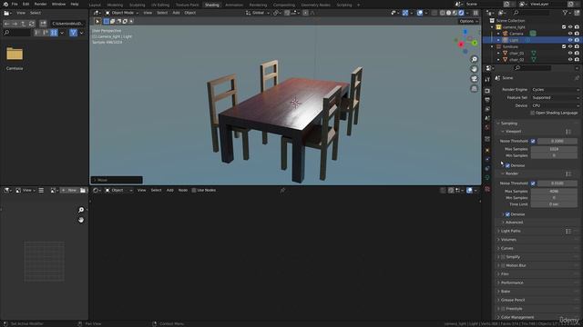
Task: Select material preview shading mode
Action: (455, 13)
